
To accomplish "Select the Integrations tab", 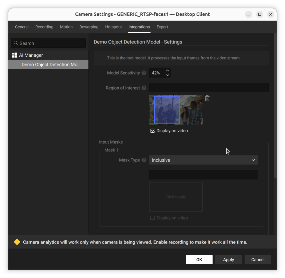I will (139, 27).
